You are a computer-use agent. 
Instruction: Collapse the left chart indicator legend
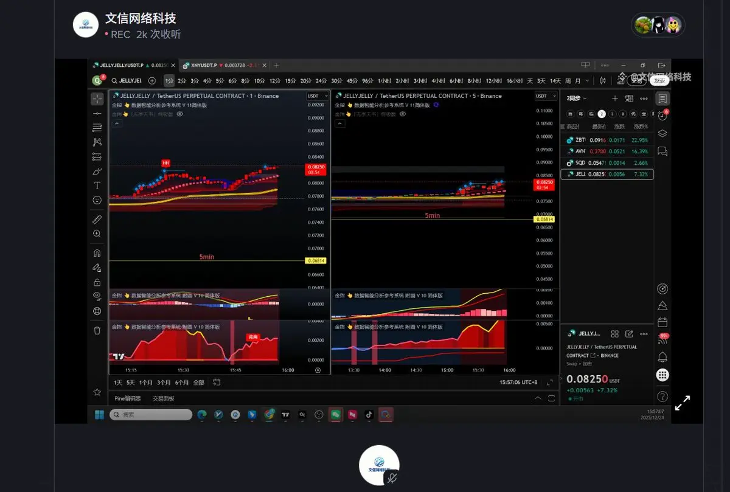[x=117, y=123]
